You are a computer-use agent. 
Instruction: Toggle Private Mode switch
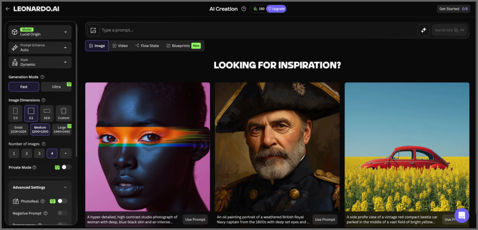click(x=66, y=167)
